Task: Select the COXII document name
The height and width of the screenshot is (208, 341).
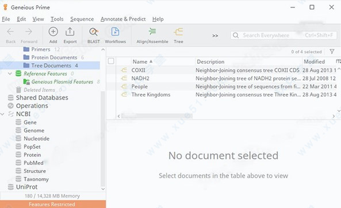Action: 139,70
